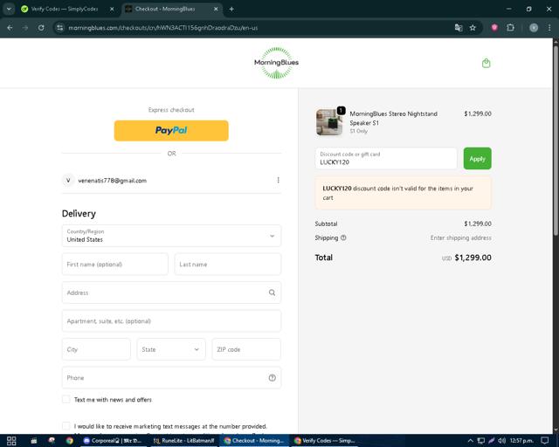The height and width of the screenshot is (447, 559).
Task: Click the discount code input field
Action: coord(386,159)
